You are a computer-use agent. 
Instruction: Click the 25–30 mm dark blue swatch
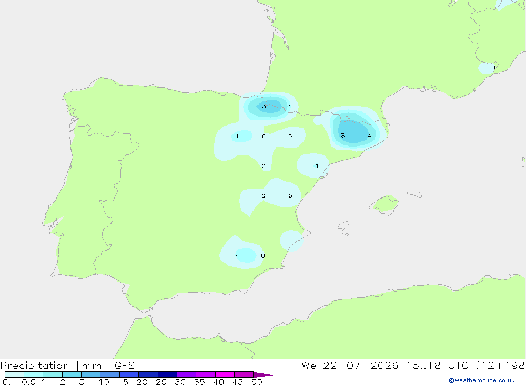(167, 374)
